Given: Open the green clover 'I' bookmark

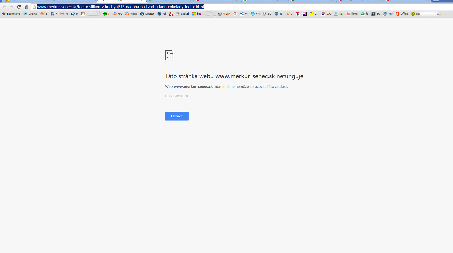Looking at the screenshot, I should pyautogui.click(x=106, y=14).
